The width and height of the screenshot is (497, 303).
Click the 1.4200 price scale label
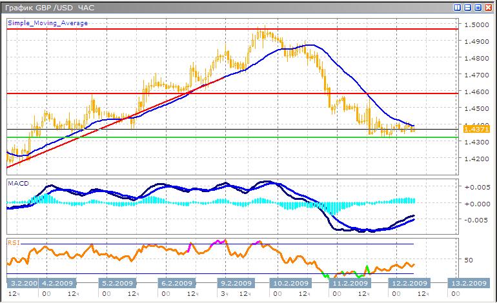click(x=476, y=159)
